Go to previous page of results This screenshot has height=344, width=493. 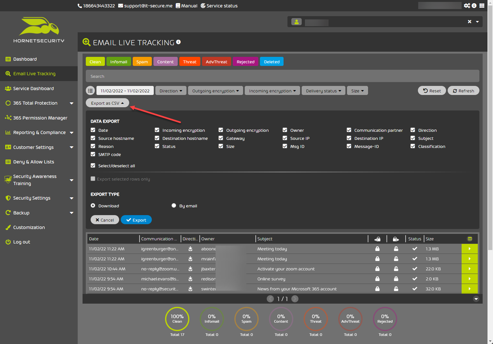(270, 299)
